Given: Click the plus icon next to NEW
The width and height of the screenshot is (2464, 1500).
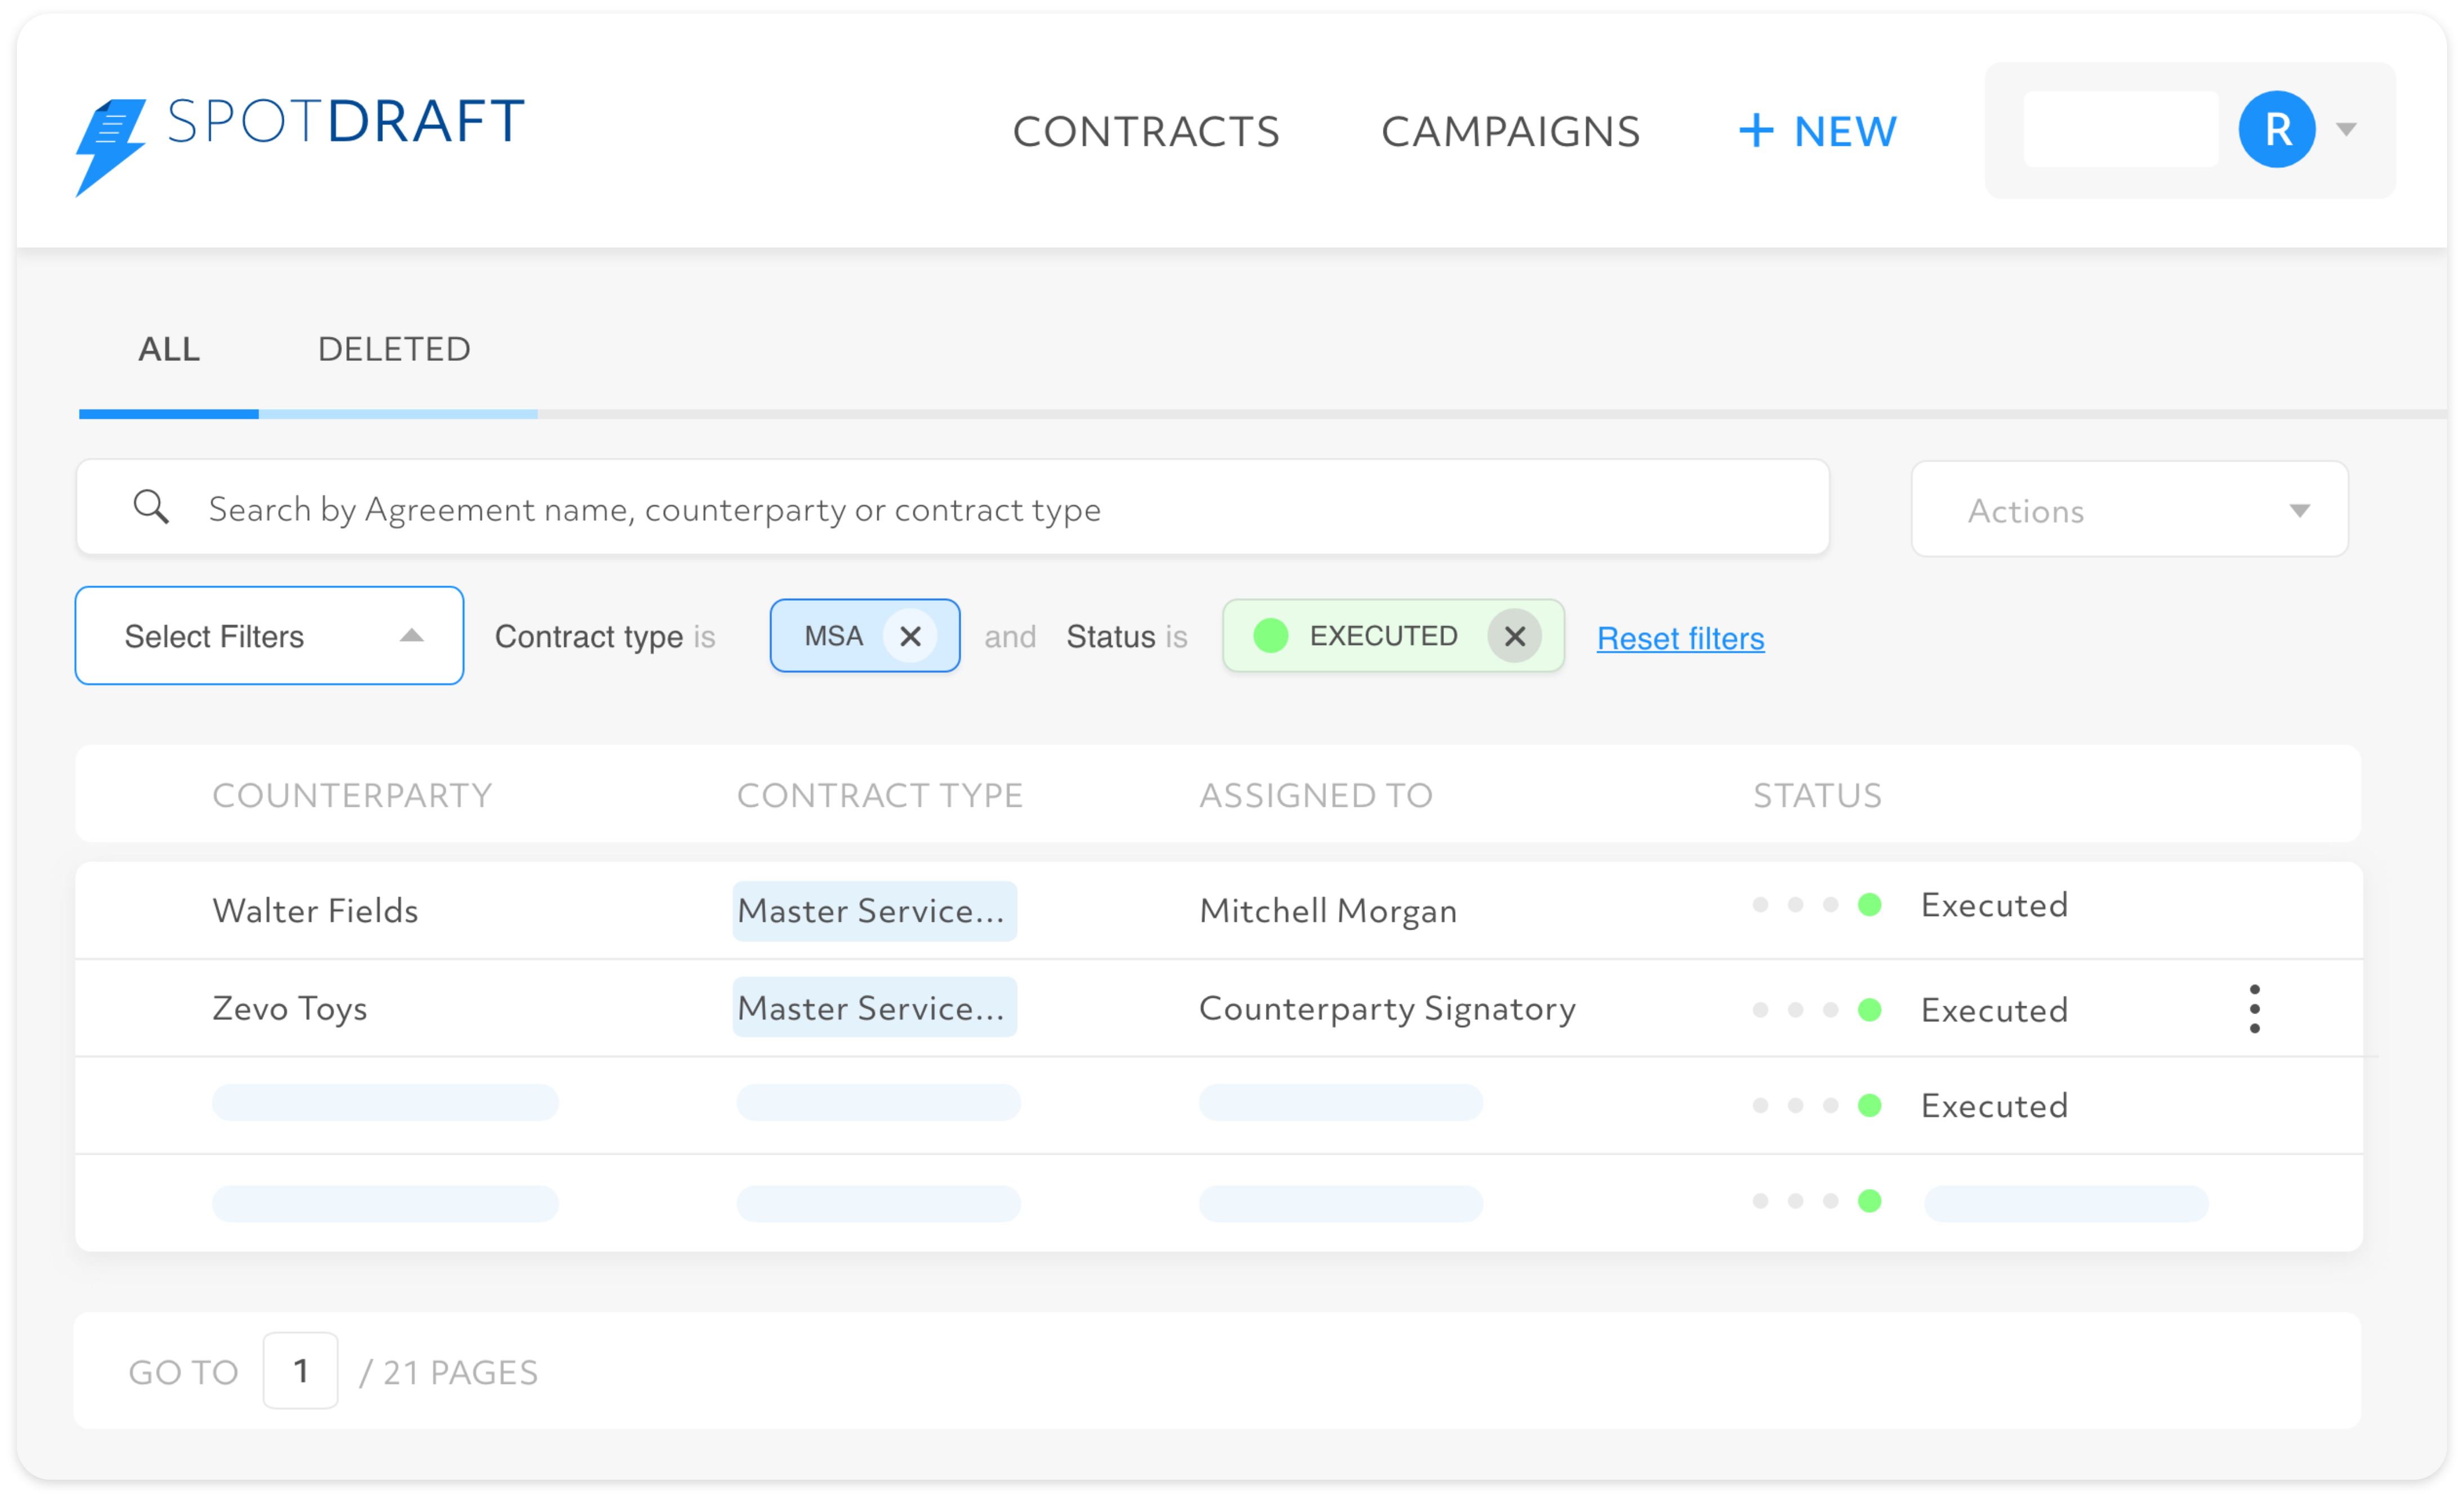Looking at the screenshot, I should tap(1756, 130).
